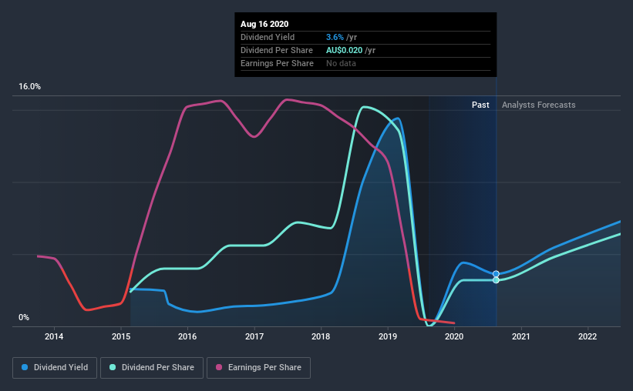Click the teal Dividend Per Share legend dot
The height and width of the screenshot is (391, 633).
tap(113, 367)
